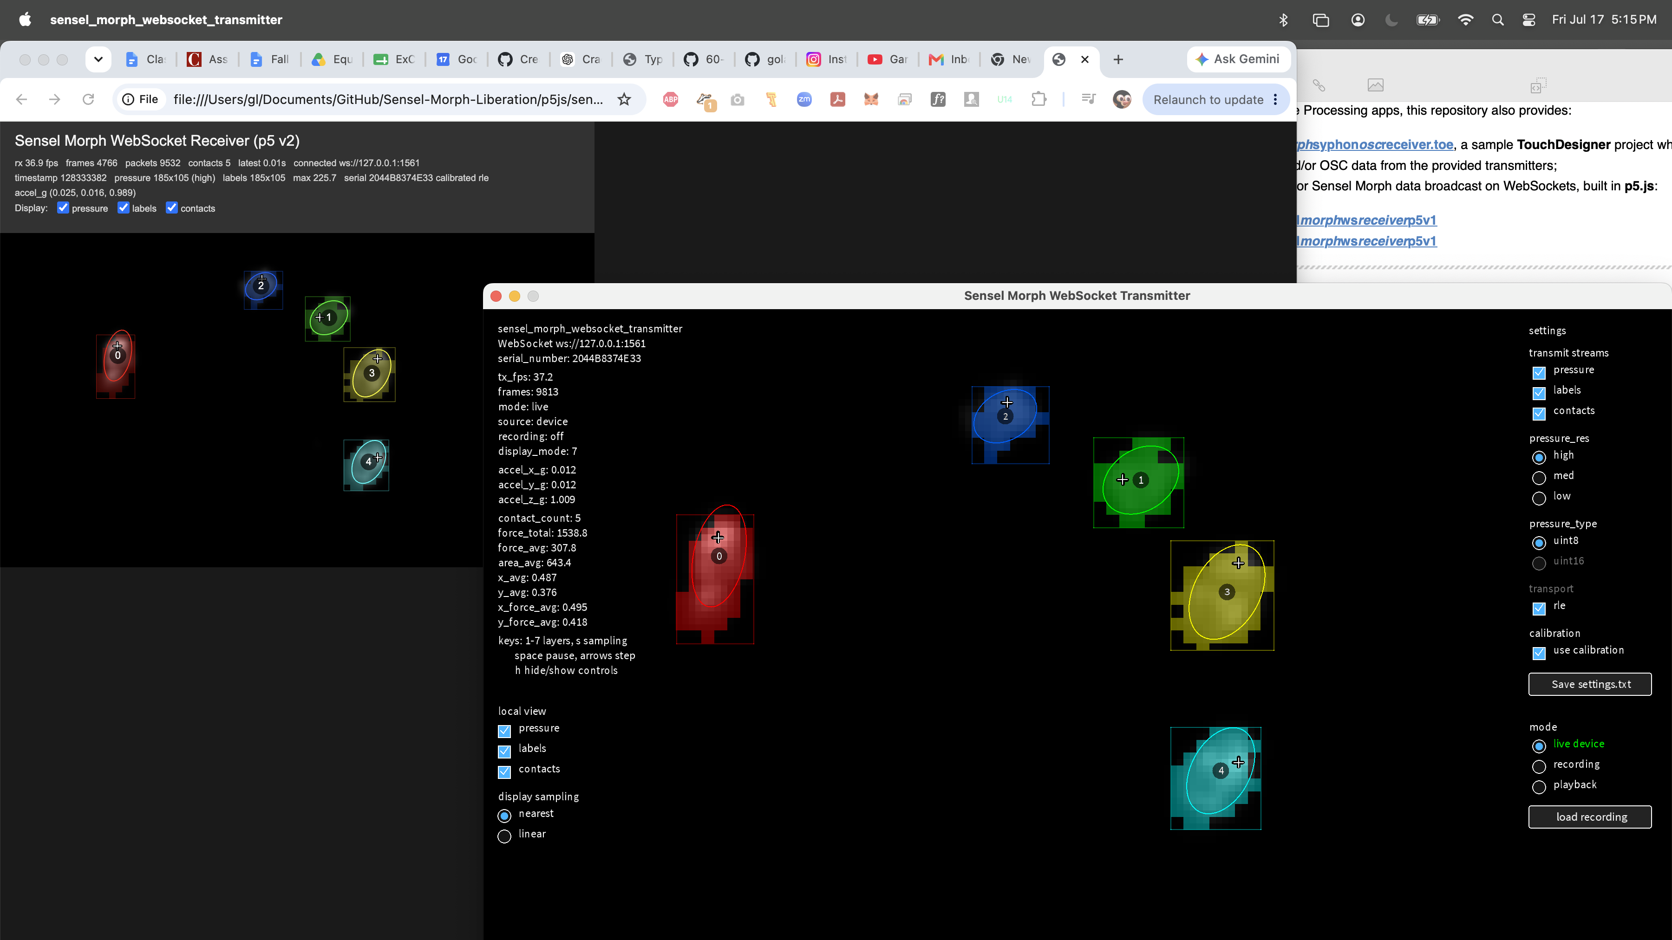Click the media control icon in Chrome toolbar
1672x940 pixels.
click(x=1089, y=98)
